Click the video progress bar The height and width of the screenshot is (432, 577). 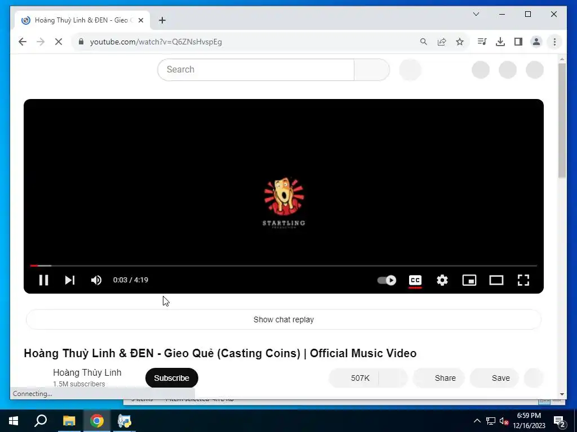point(283,265)
